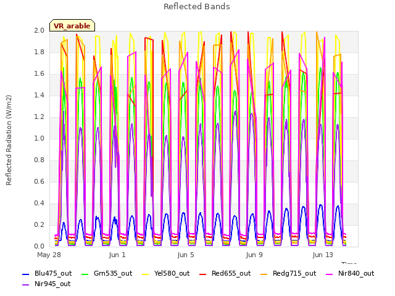The height and width of the screenshot is (296, 395).
Task: Click the green Grn535_out legend swatch
Action: click(x=85, y=274)
